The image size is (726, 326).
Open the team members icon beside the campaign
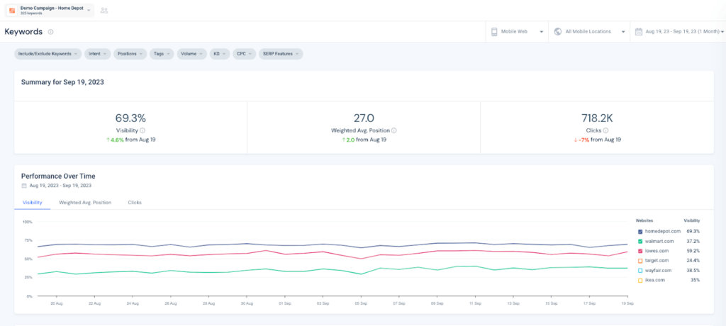coord(104,10)
